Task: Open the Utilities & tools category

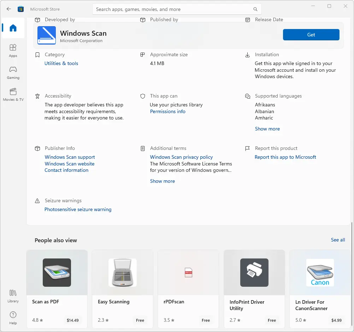Action: tap(61, 63)
